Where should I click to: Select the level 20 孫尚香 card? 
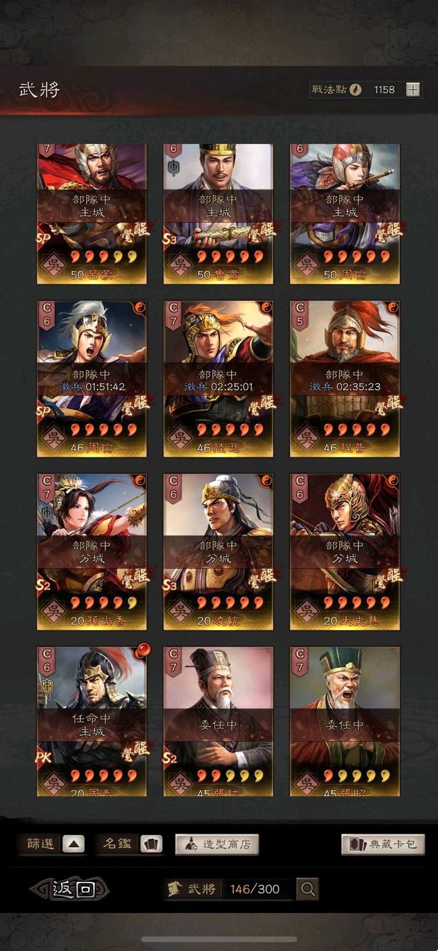pos(92,552)
